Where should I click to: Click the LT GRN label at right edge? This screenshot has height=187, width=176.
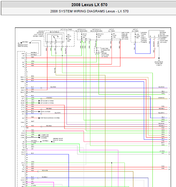(162, 151)
